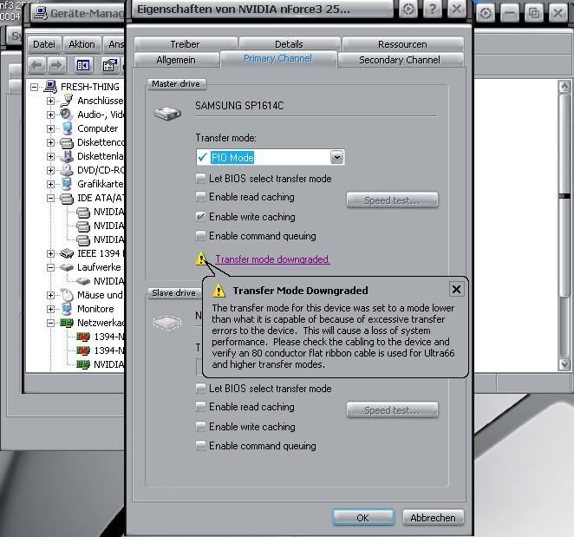
Task: Switch to the Treiber tab
Action: 186,44
